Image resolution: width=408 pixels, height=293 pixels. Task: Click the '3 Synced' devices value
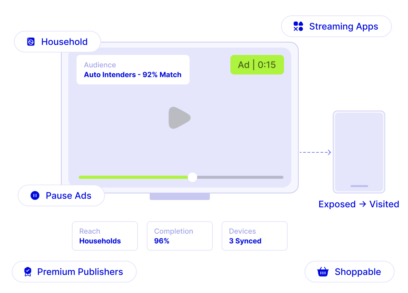(x=245, y=241)
